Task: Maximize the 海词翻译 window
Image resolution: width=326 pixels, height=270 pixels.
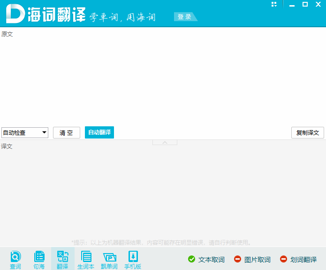Action: pos(305,4)
